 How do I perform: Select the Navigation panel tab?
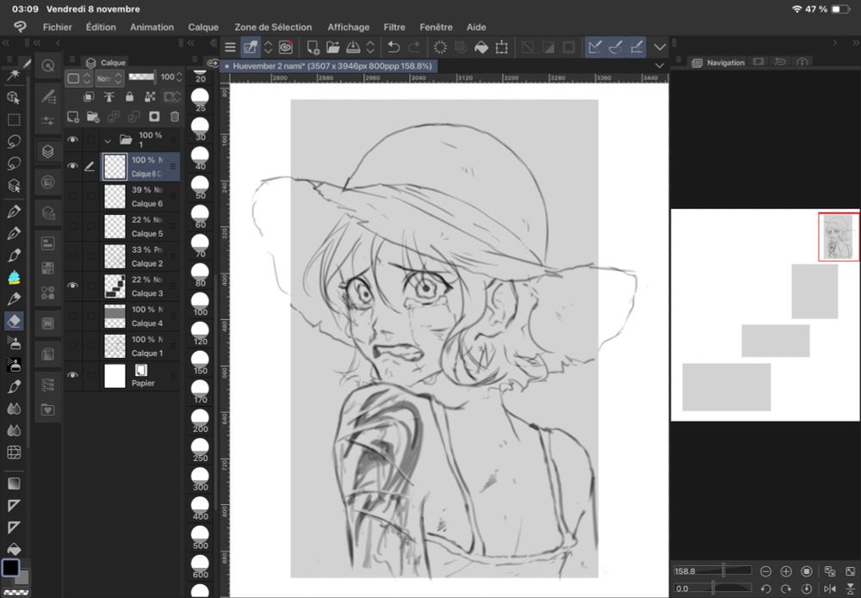click(x=719, y=63)
